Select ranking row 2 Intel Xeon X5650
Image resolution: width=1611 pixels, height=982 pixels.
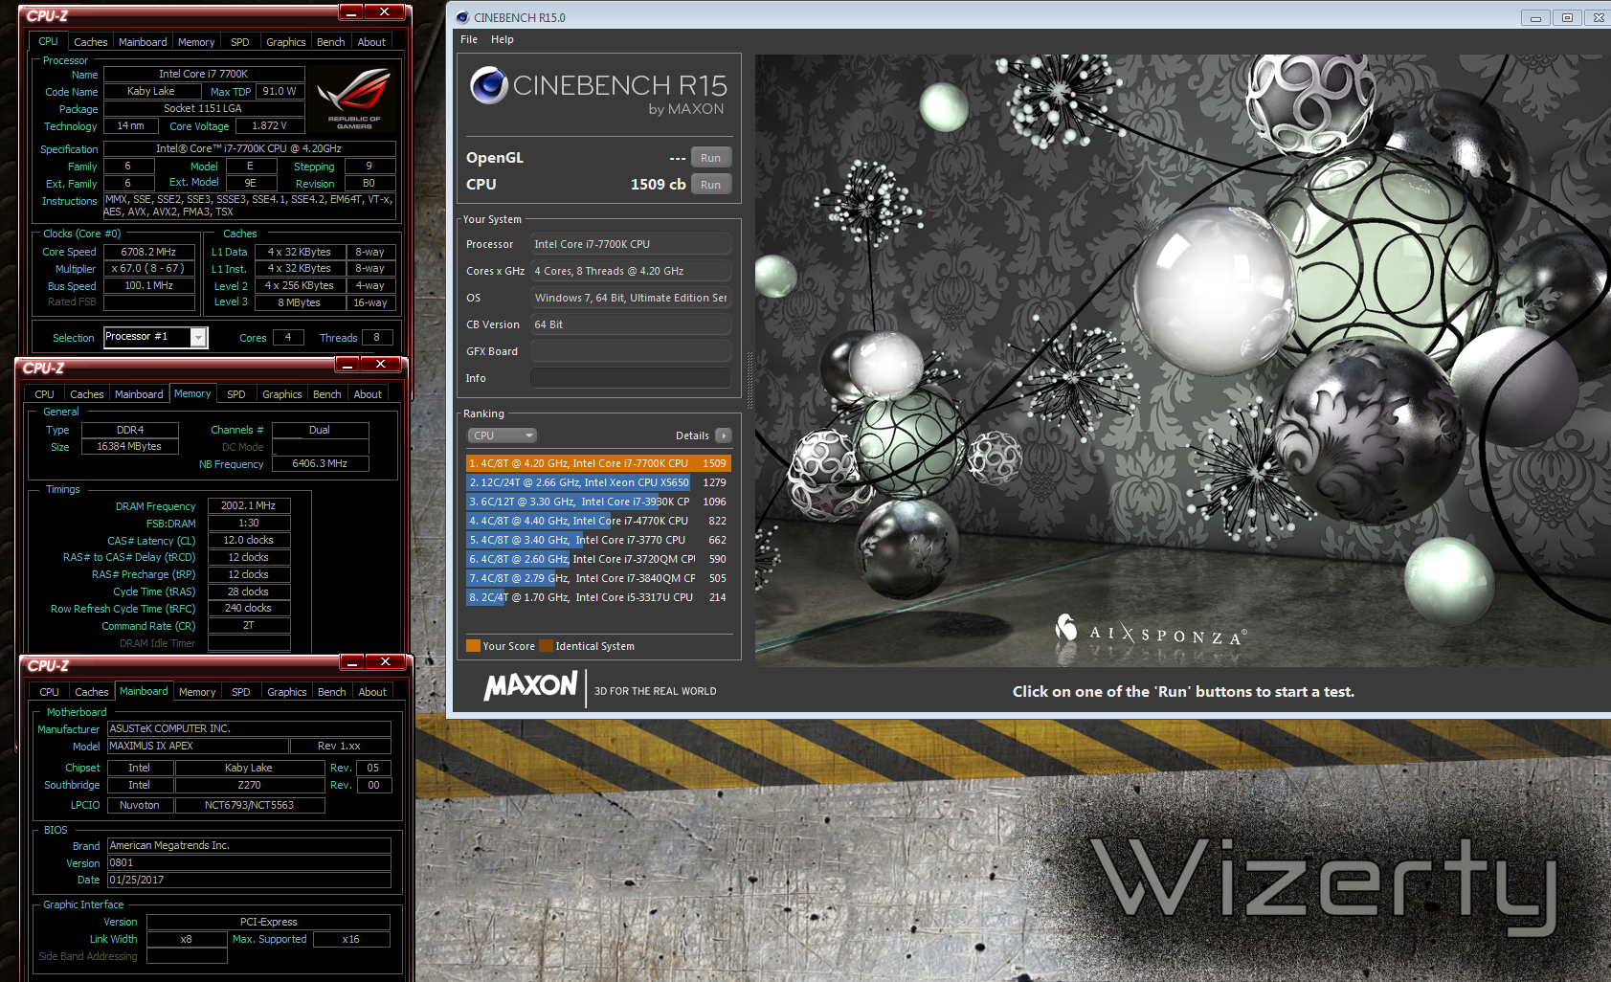(598, 482)
